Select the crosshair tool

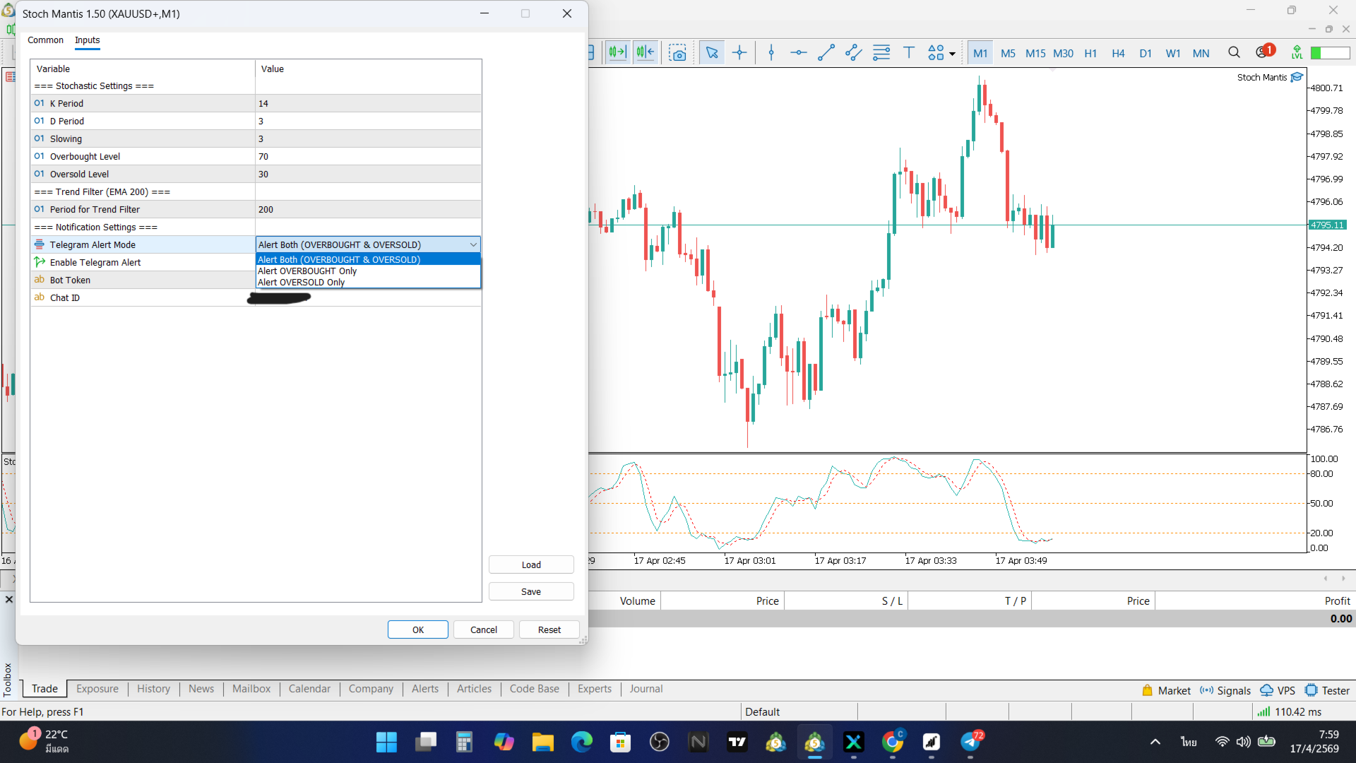(739, 53)
